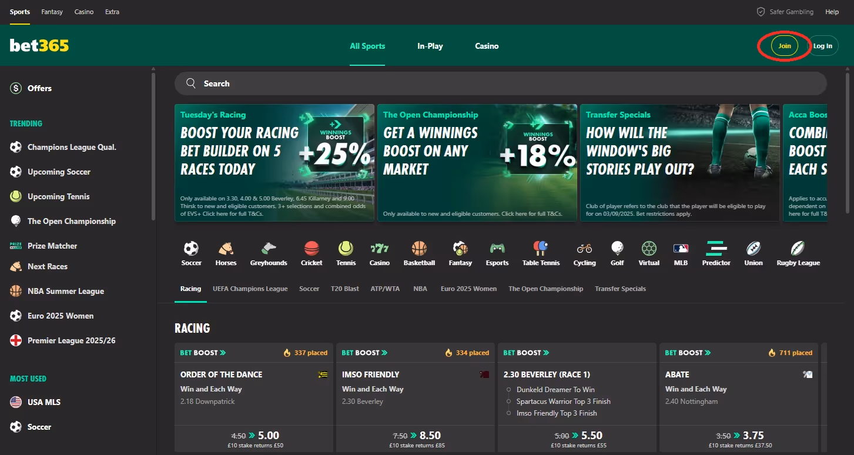Select Order Of The Dance 5.00 odds

tap(254, 439)
